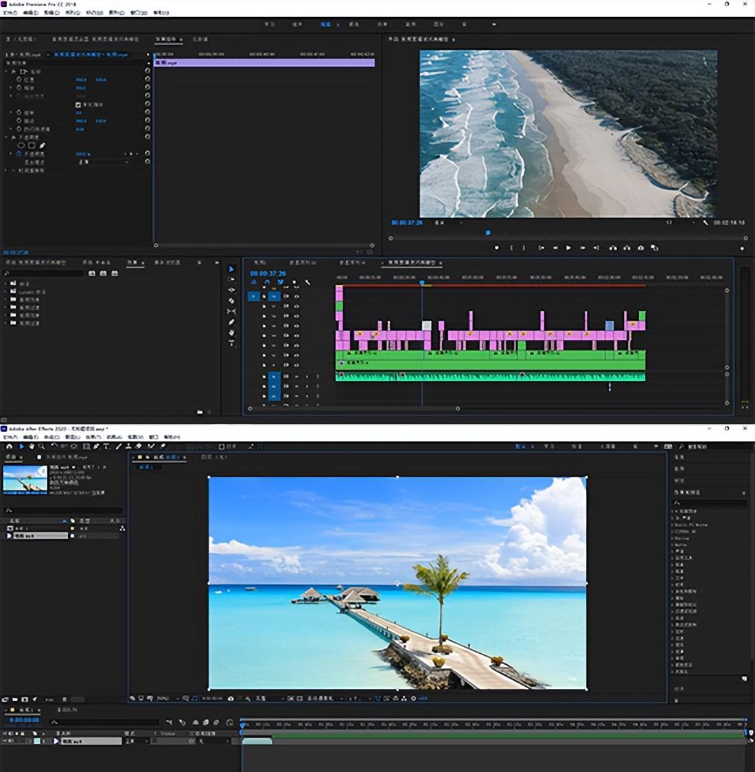This screenshot has width=755, height=772.
Task: Select the After Effects Zoom tool
Action: [41, 446]
